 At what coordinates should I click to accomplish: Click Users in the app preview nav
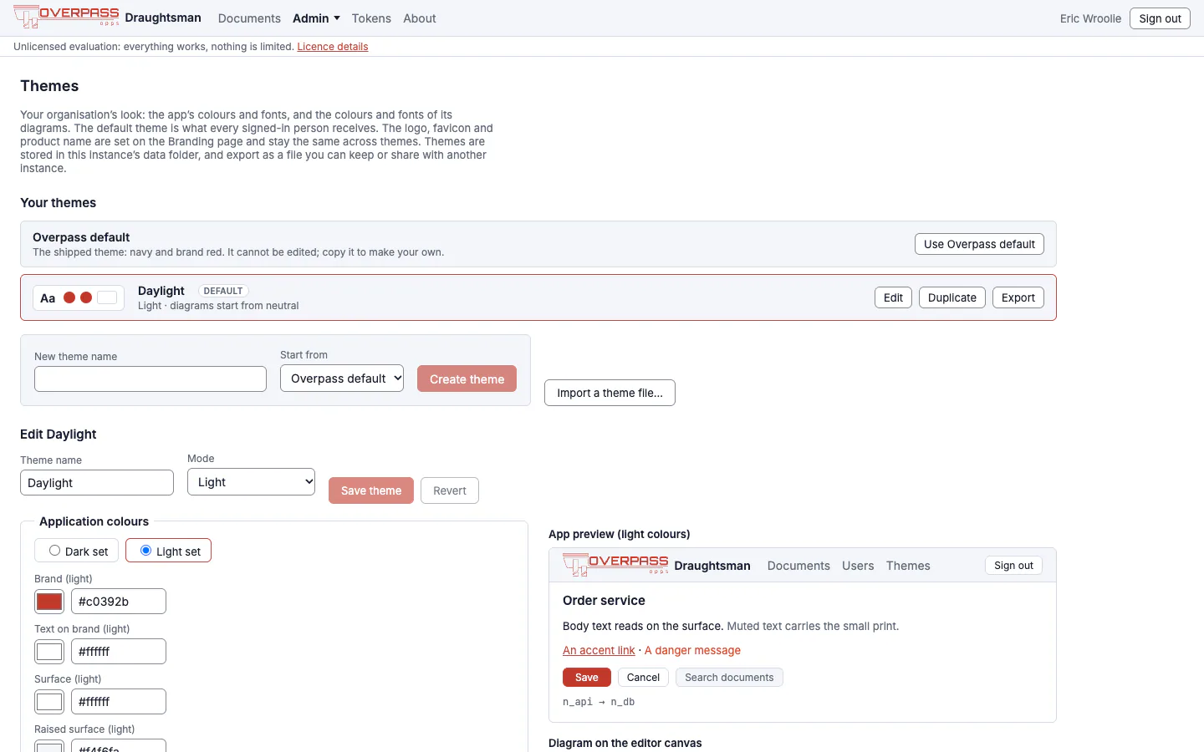pos(858,566)
